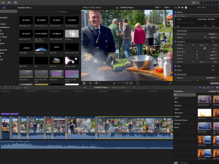Screen dimensions: 219x164
Task: Open the Installed Titles dropdown
Action: point(25,8)
